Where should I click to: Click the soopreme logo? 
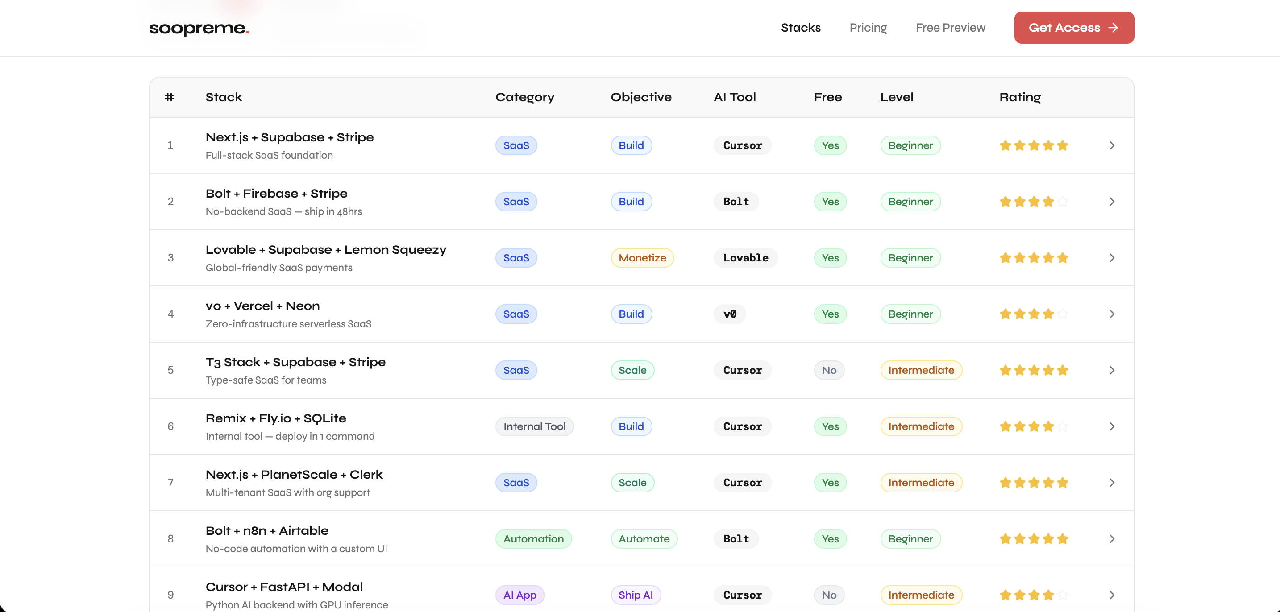[199, 28]
